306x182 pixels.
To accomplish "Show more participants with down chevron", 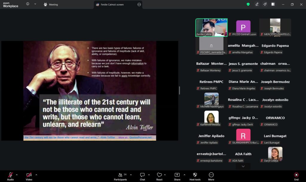I will (243, 166).
